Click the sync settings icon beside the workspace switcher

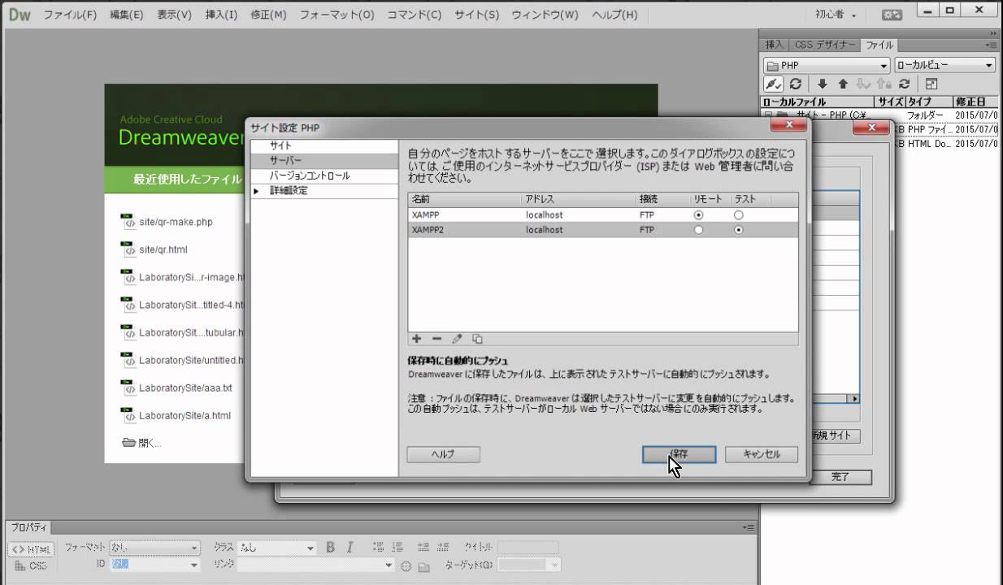coord(892,15)
